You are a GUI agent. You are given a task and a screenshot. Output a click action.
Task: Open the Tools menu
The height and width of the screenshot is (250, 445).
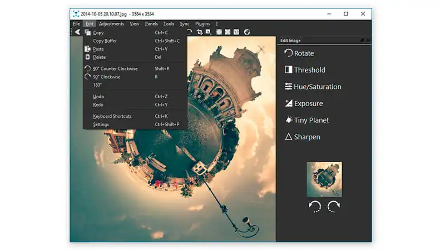[169, 24]
